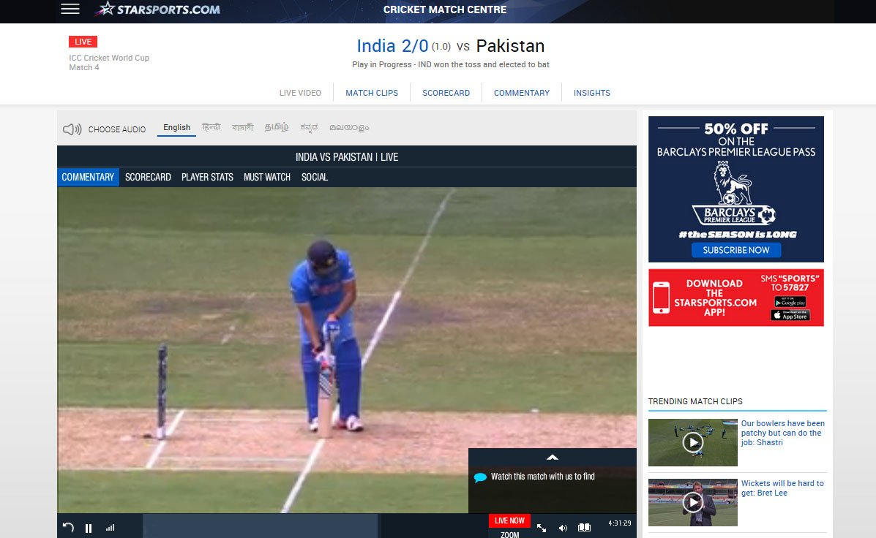Click the Pakistan team name
This screenshot has width=876, height=538.
pos(510,46)
